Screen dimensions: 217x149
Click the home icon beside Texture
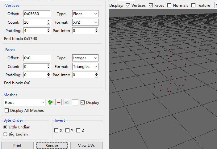(x=215, y=6)
